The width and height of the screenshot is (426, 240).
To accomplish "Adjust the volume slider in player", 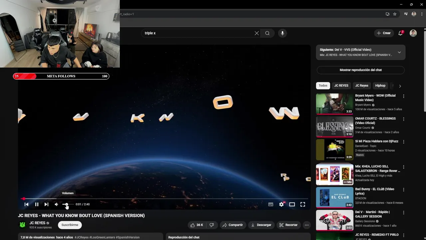I will [68, 204].
